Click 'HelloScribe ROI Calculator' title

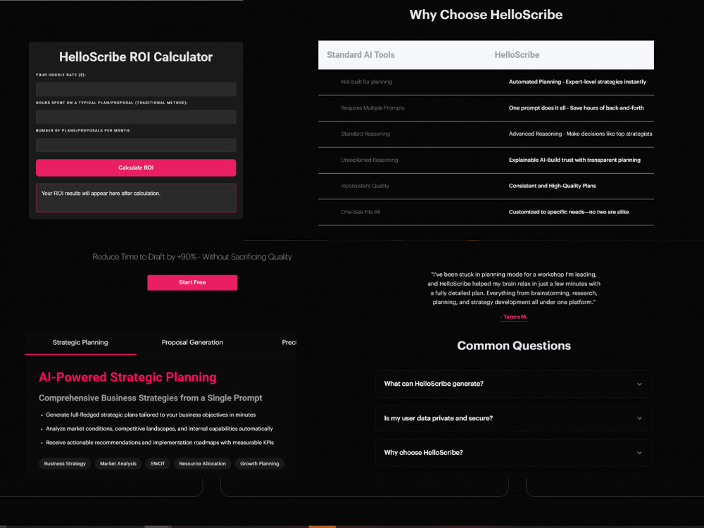(136, 57)
